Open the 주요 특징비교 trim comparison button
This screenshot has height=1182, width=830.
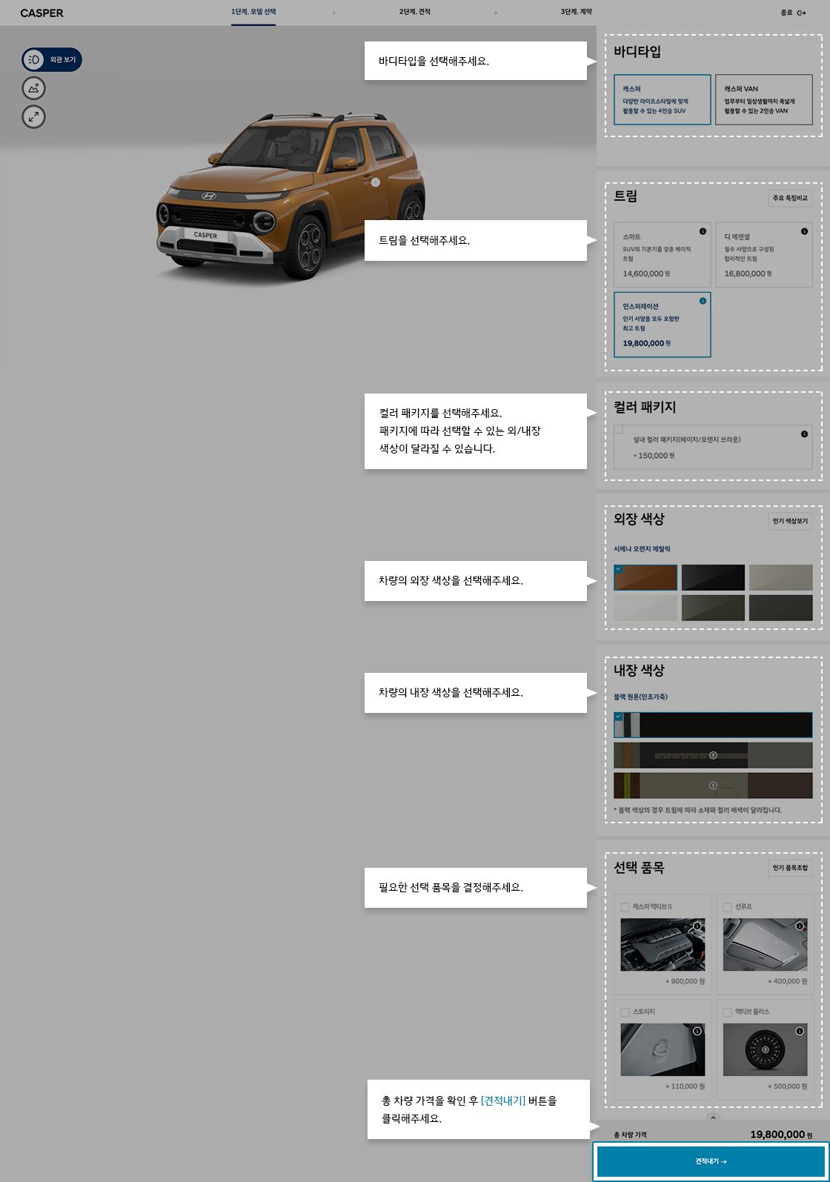point(790,198)
